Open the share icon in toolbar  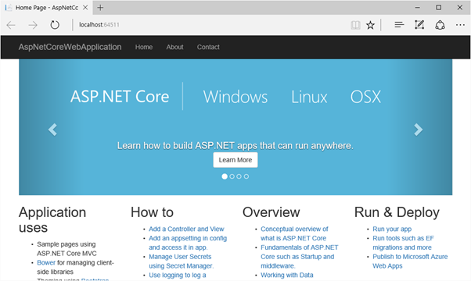click(440, 25)
